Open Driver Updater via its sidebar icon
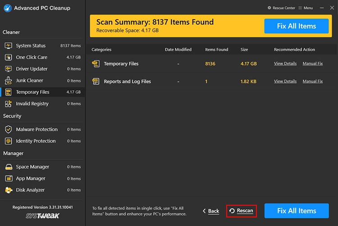The width and height of the screenshot is (338, 226). 8,69
